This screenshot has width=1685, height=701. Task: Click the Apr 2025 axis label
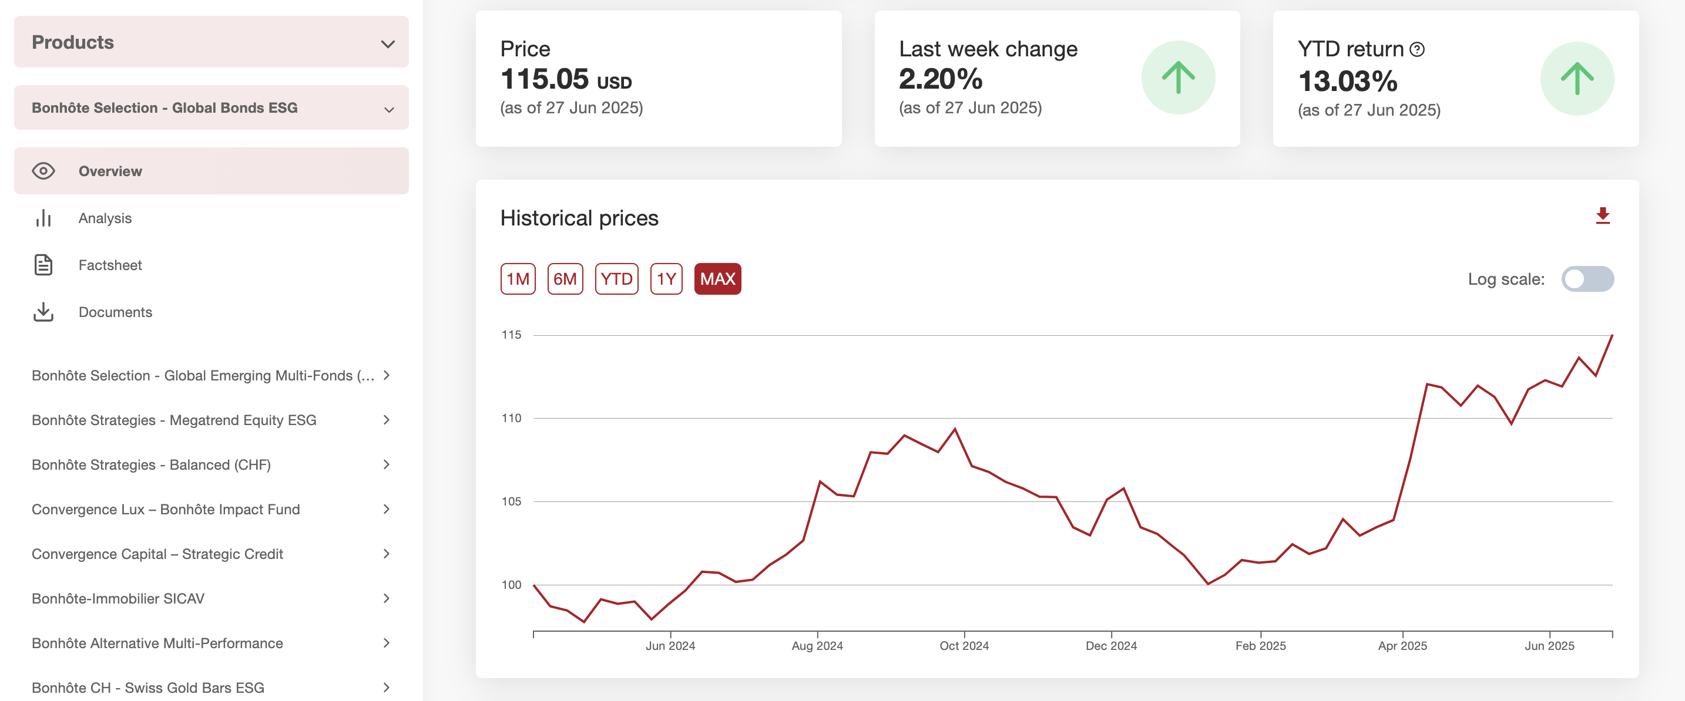pyautogui.click(x=1402, y=646)
